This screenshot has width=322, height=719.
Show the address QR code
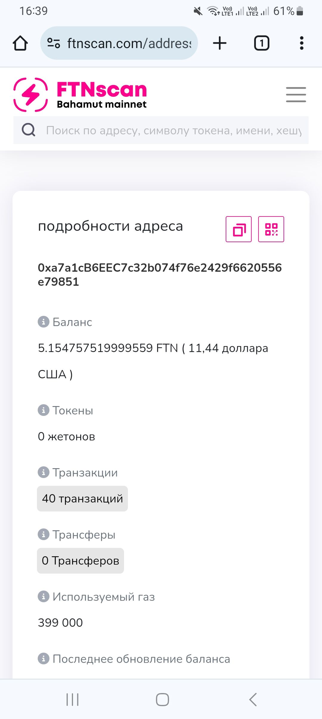click(271, 229)
